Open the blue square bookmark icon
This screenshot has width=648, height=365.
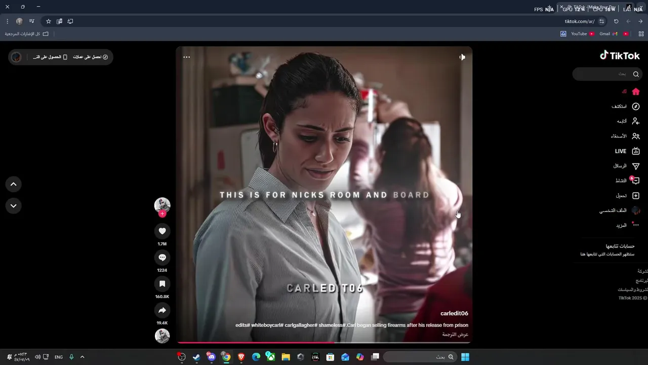[563, 34]
